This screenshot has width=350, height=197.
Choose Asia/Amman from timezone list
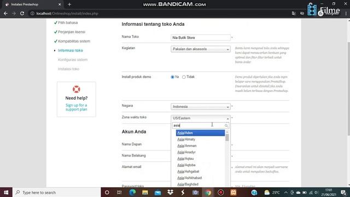click(200, 146)
